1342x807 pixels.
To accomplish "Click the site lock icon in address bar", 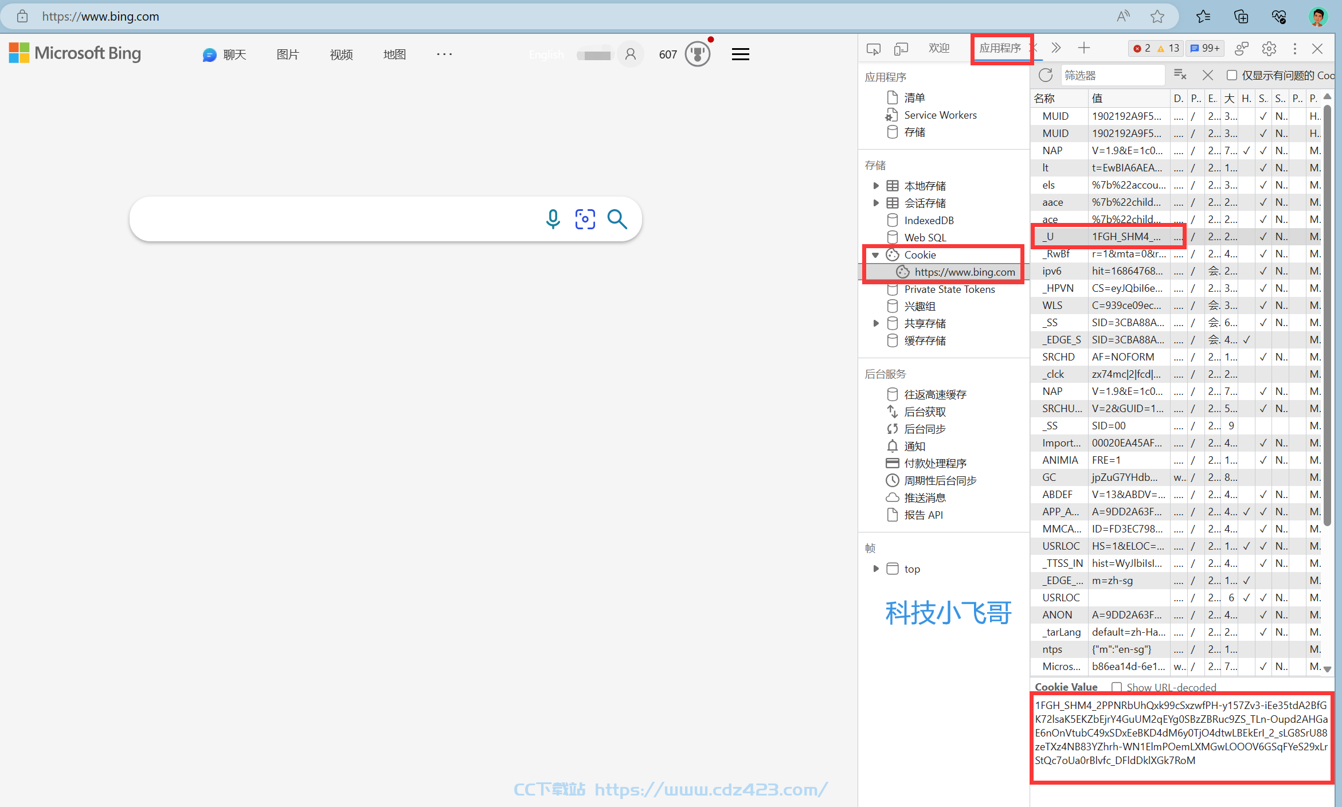I will coord(22,16).
